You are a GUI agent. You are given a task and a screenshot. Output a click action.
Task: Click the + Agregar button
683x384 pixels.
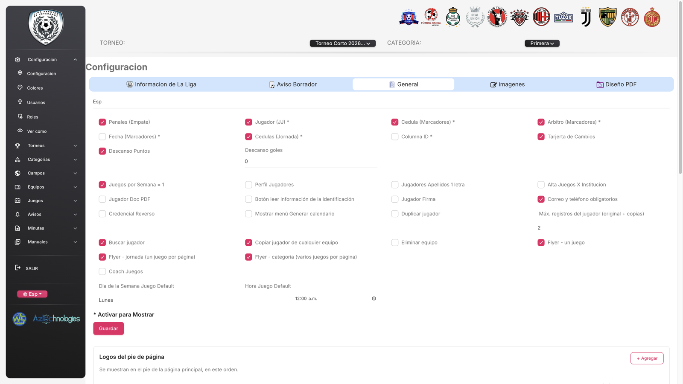click(647, 358)
